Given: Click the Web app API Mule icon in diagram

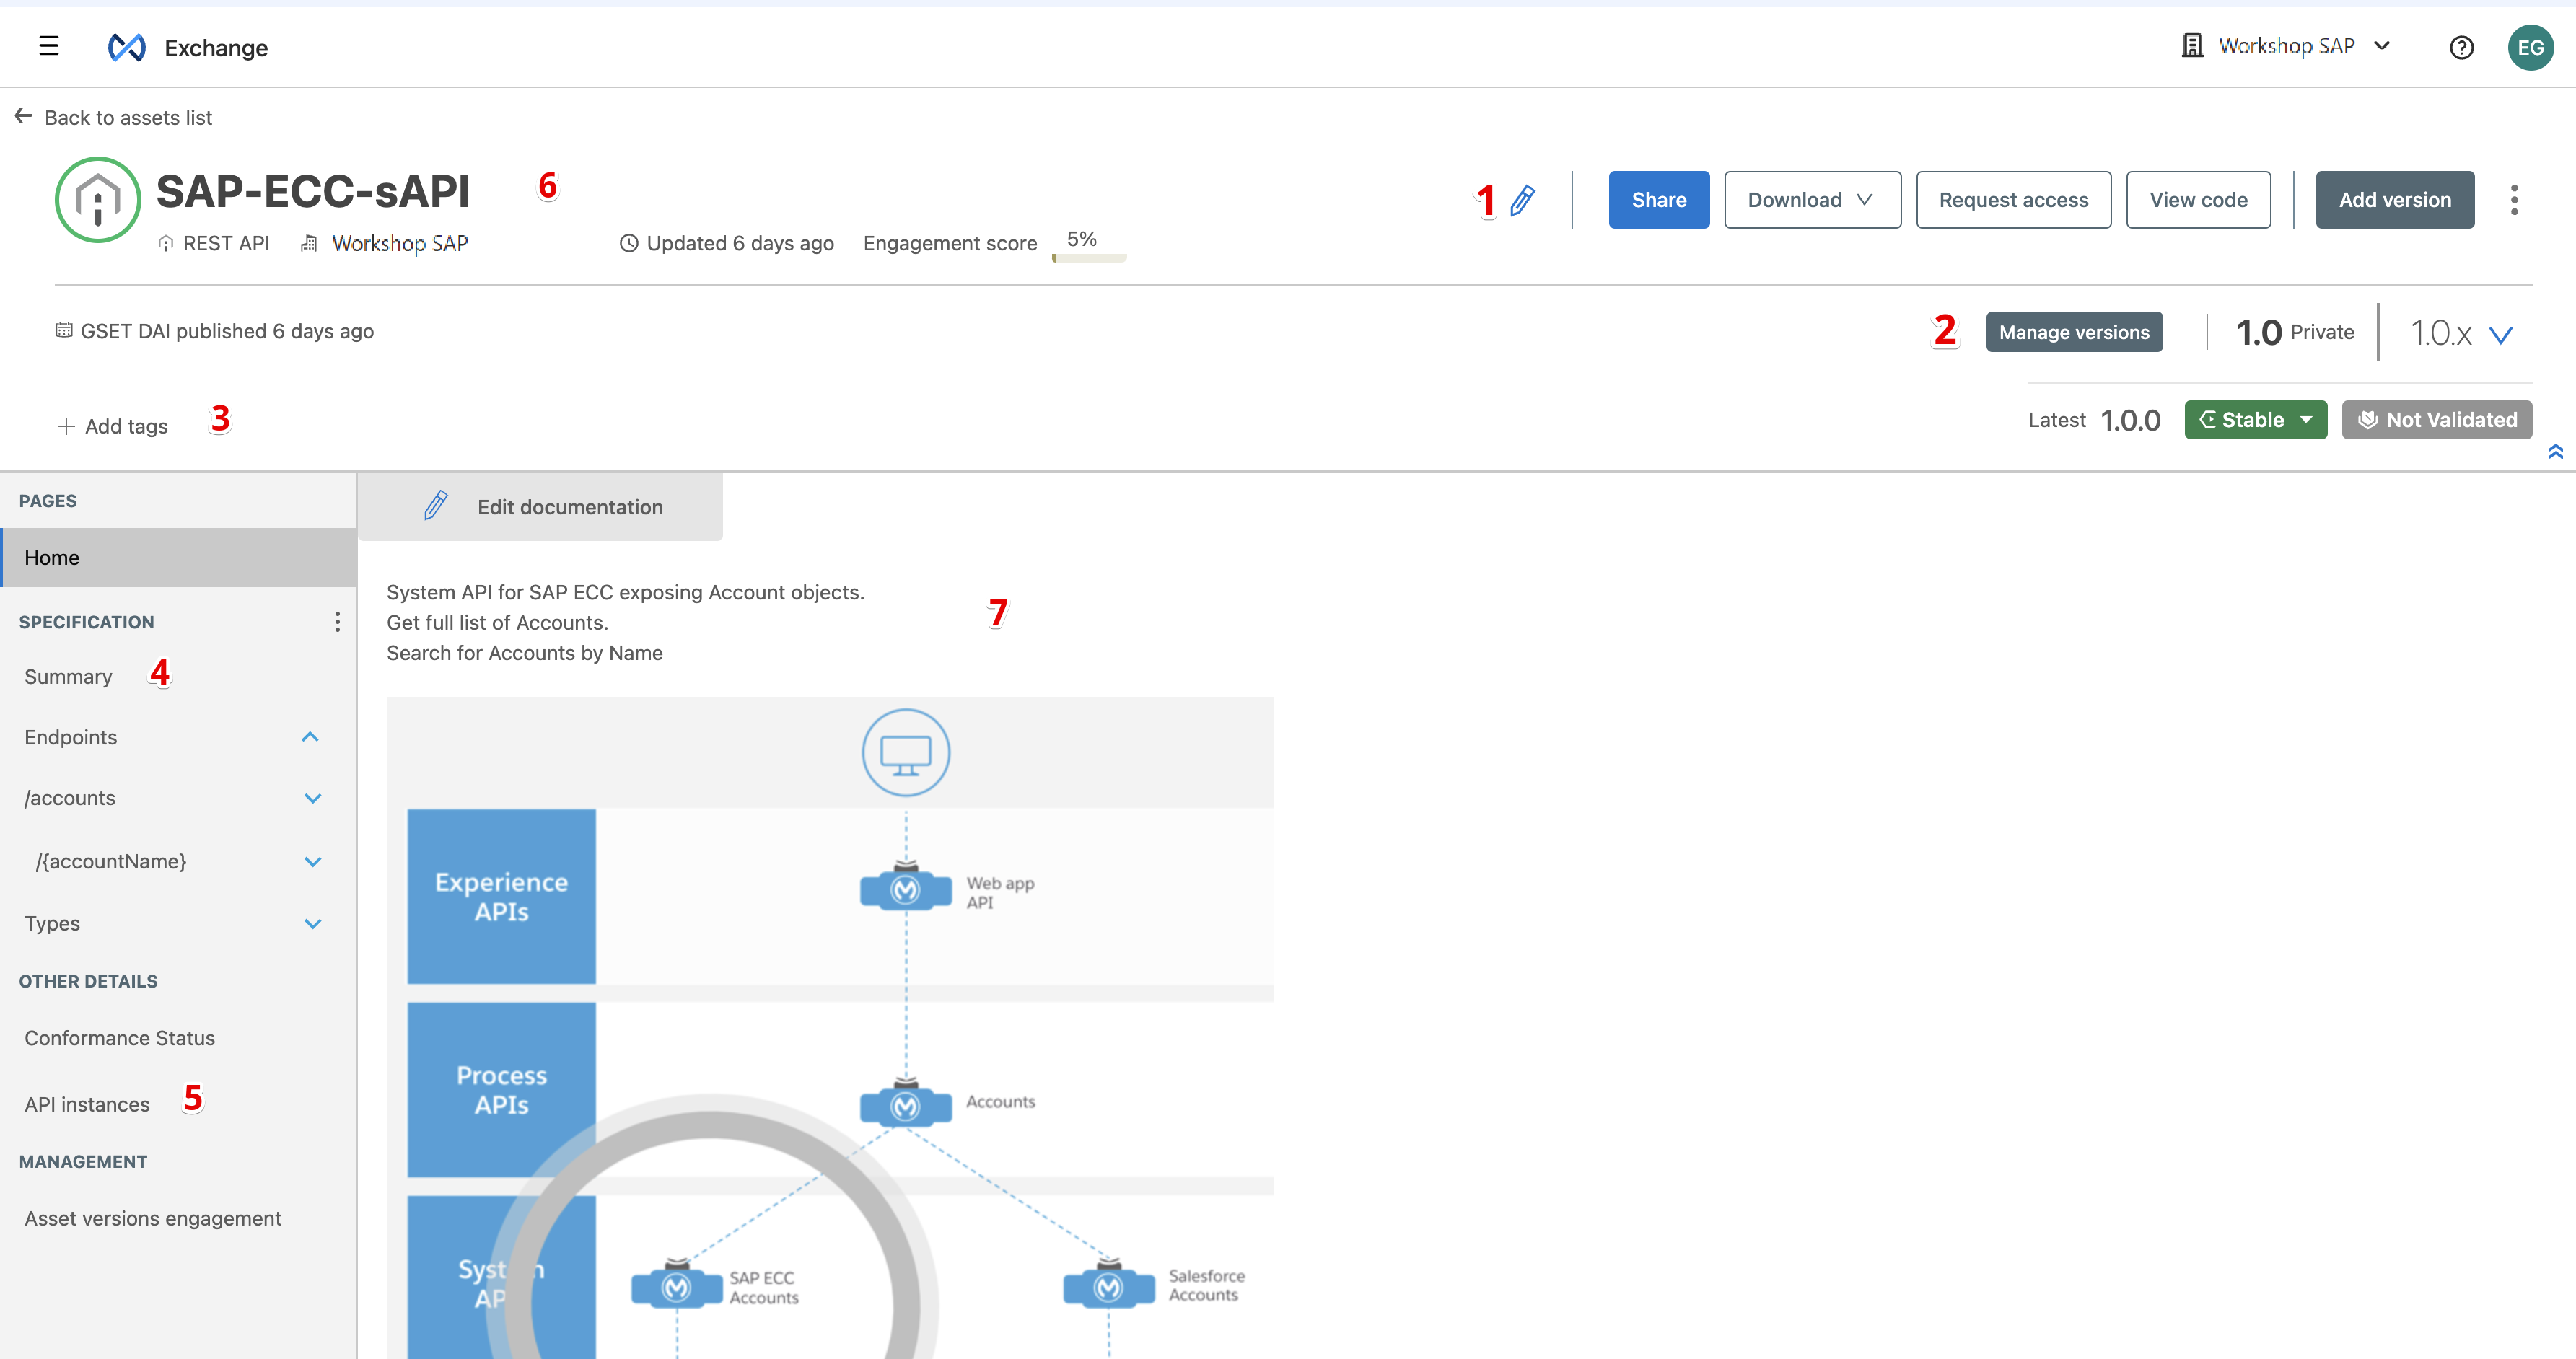Looking at the screenshot, I should coord(906,887).
